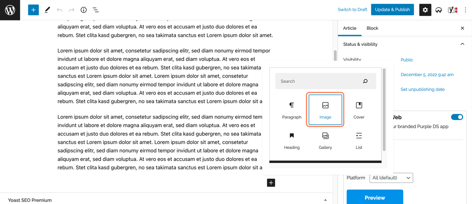Open the Purple DS plugin icon
Image resolution: width=472 pixels, height=204 pixels.
pos(439,10)
